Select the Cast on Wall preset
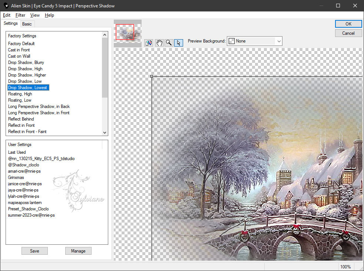The image size is (364, 271). 19,56
